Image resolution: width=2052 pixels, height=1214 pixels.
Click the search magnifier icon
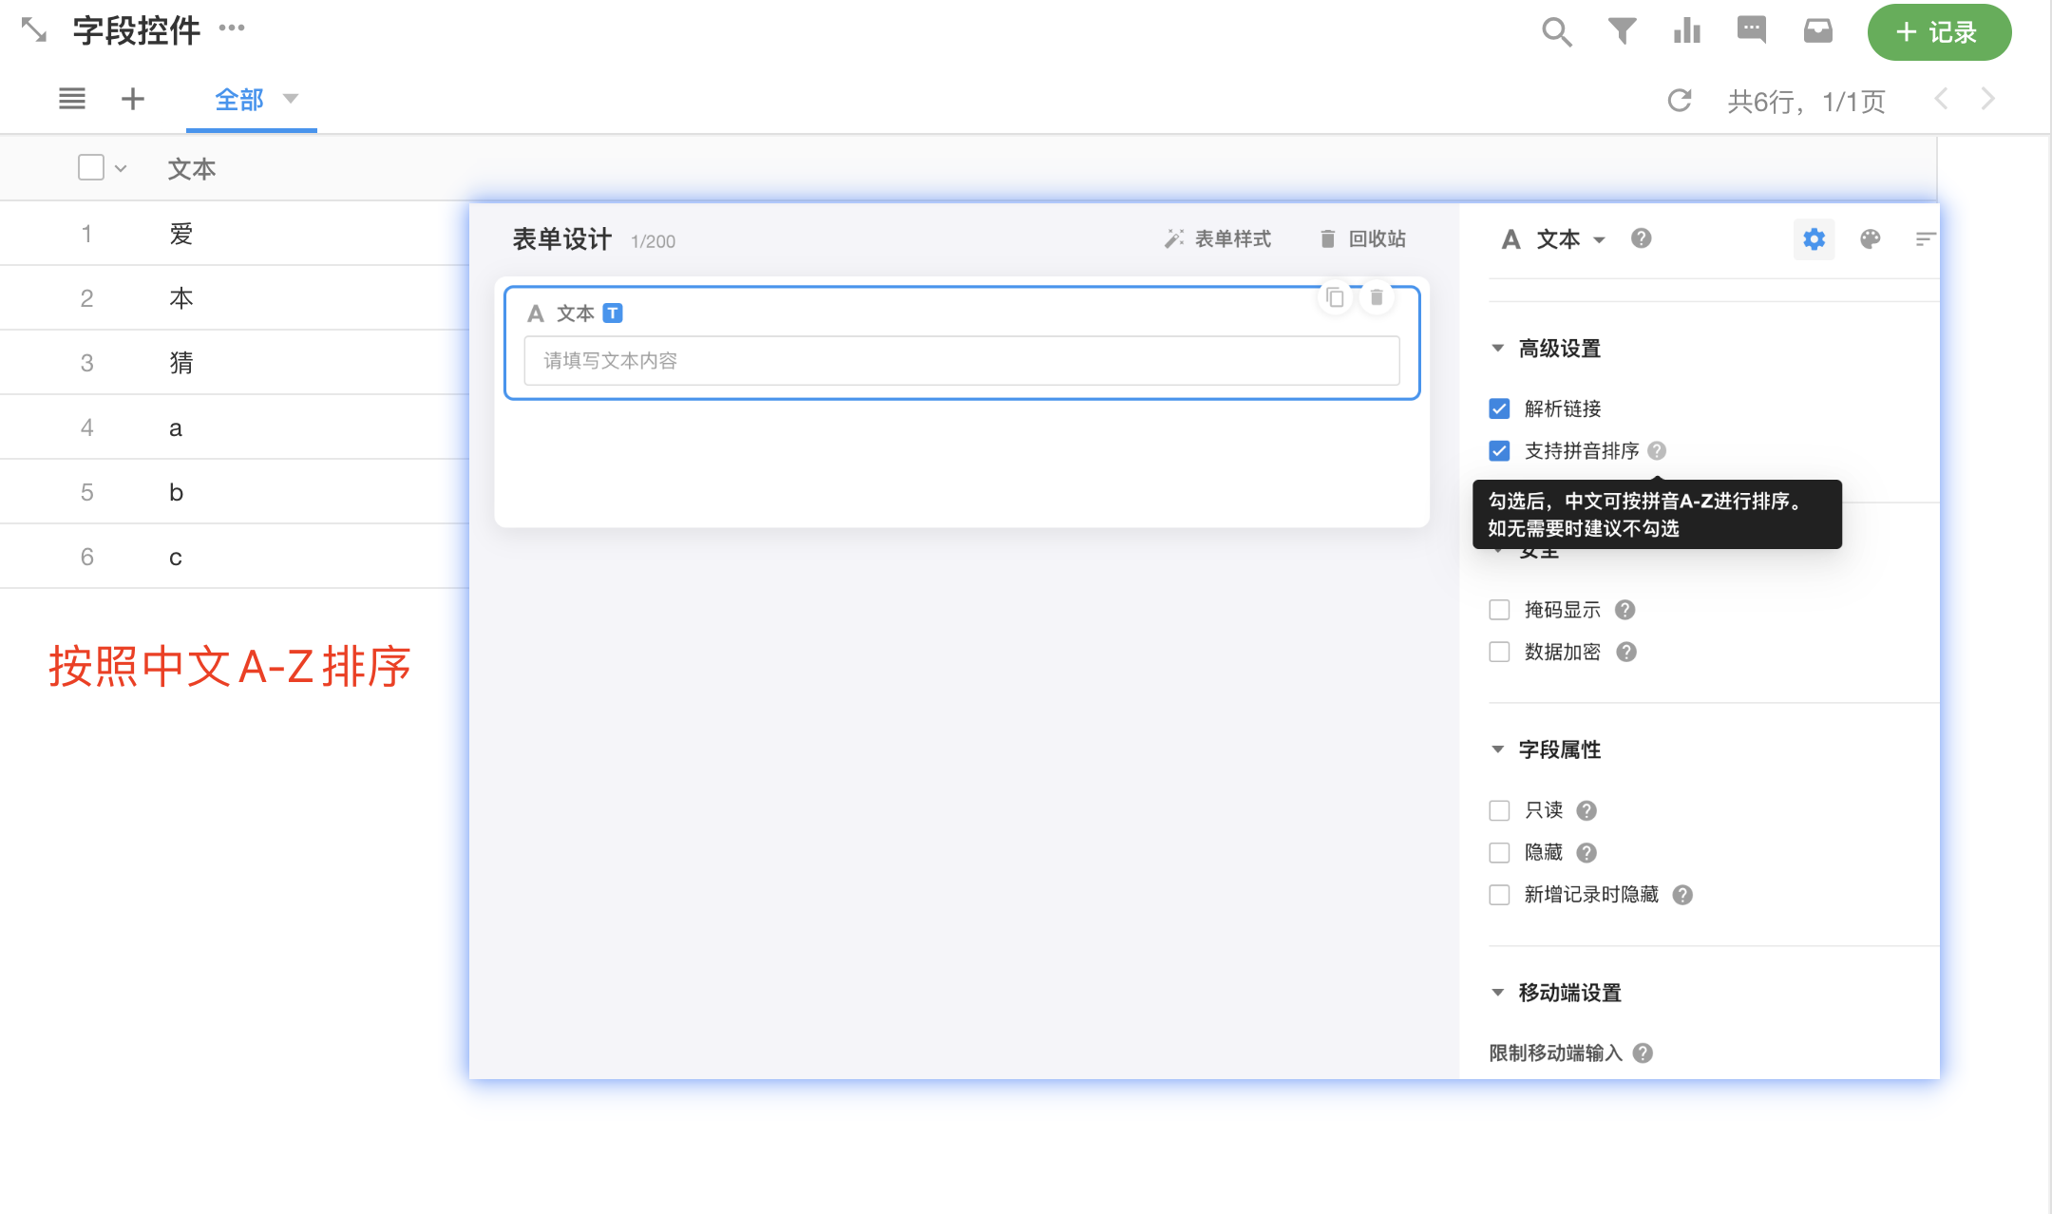click(x=1556, y=32)
